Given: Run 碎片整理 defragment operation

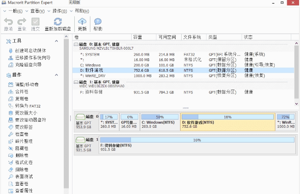Looking at the screenshot, I should point(21,141).
